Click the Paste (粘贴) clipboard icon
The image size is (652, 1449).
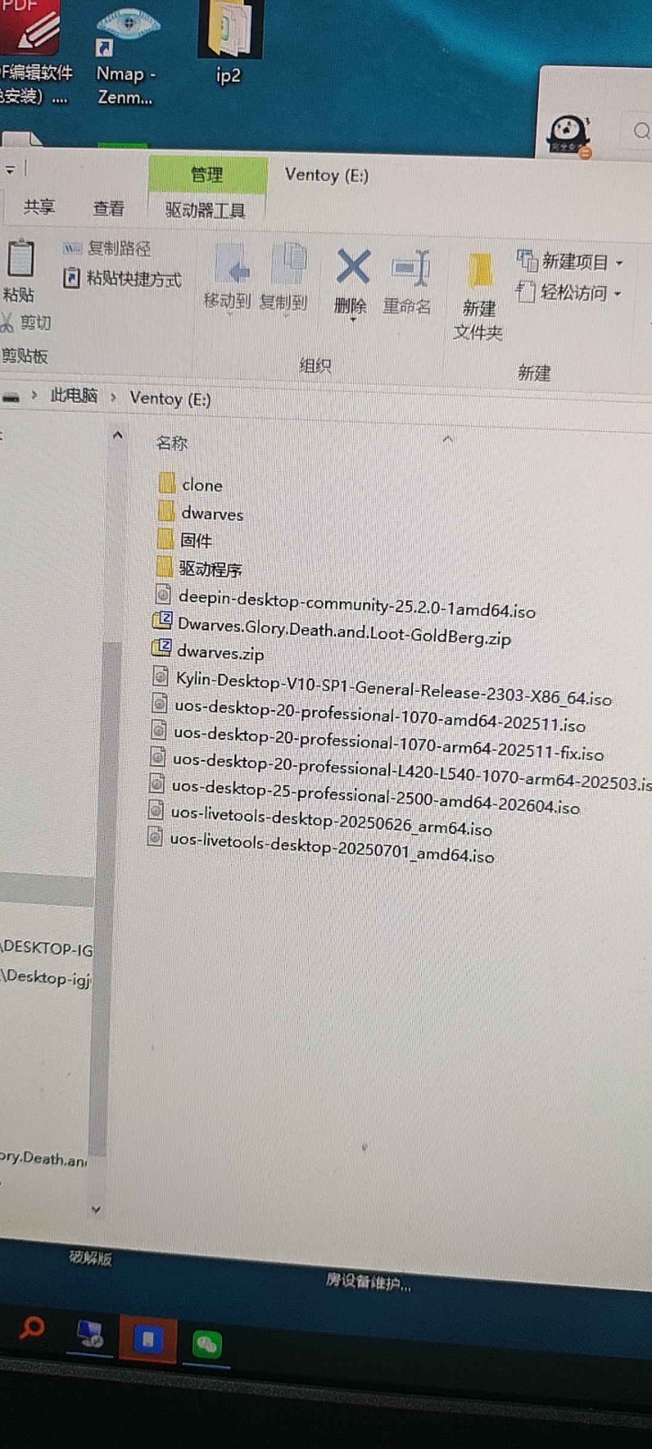(21, 260)
